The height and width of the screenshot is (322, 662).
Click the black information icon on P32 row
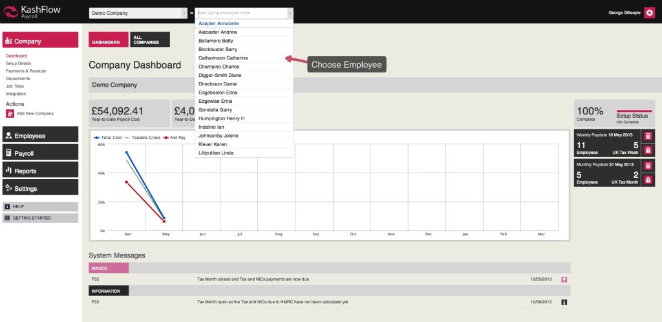pyautogui.click(x=564, y=302)
